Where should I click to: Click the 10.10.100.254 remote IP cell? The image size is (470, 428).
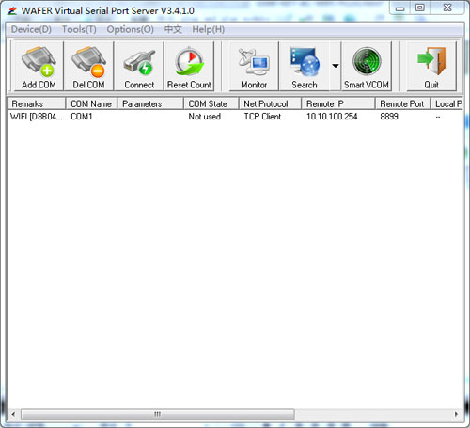pyautogui.click(x=332, y=117)
